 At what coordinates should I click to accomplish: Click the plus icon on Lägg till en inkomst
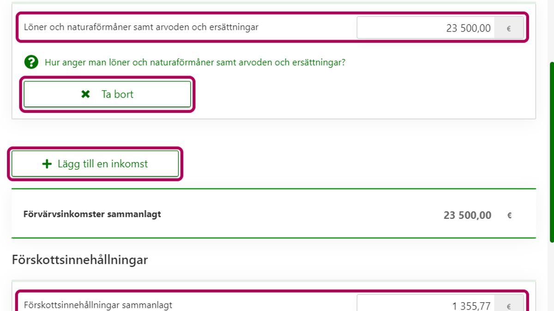[x=47, y=164]
